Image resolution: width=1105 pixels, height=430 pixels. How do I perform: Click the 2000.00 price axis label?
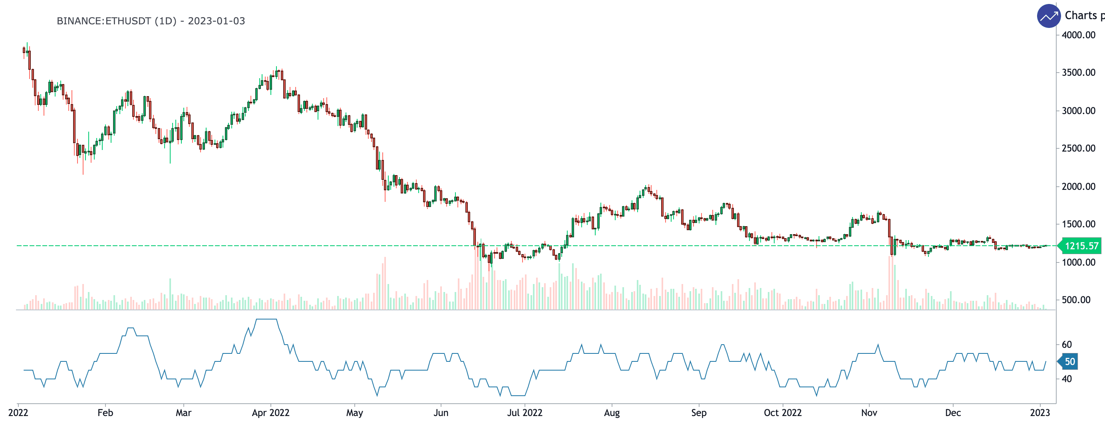1078,187
